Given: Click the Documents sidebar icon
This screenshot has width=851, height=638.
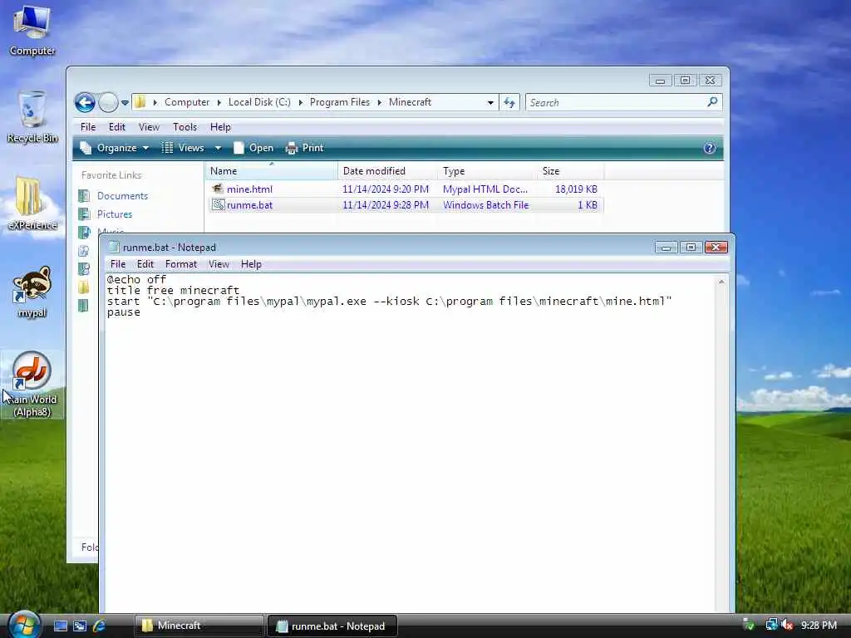Looking at the screenshot, I should [84, 196].
